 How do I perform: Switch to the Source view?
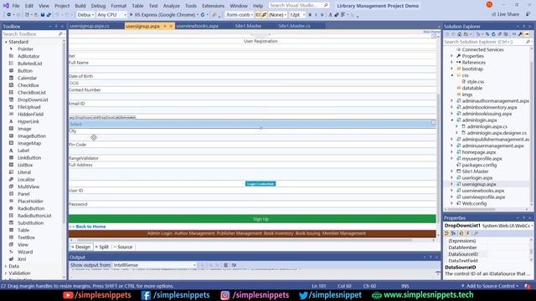point(123,247)
